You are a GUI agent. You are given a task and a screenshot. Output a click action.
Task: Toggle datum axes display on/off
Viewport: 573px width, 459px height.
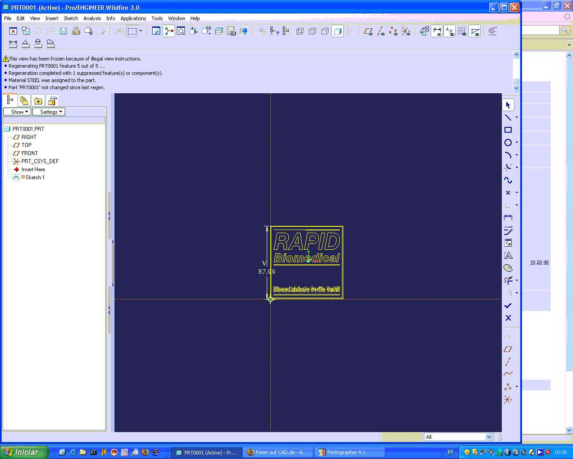pyautogui.click(x=381, y=31)
